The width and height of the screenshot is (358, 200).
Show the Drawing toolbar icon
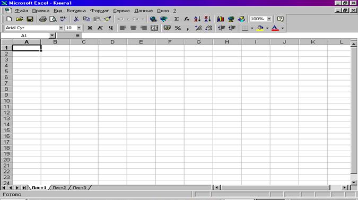click(241, 19)
